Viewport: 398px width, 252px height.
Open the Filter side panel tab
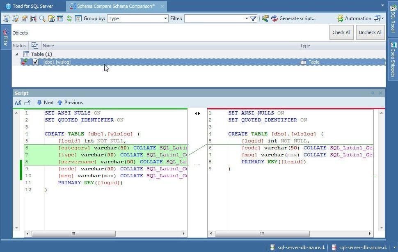(x=6, y=37)
